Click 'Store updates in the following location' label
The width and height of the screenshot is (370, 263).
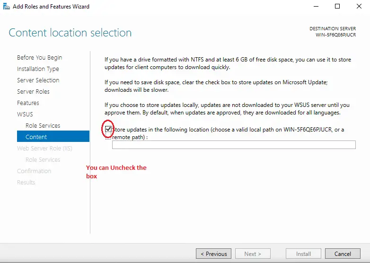(228, 133)
